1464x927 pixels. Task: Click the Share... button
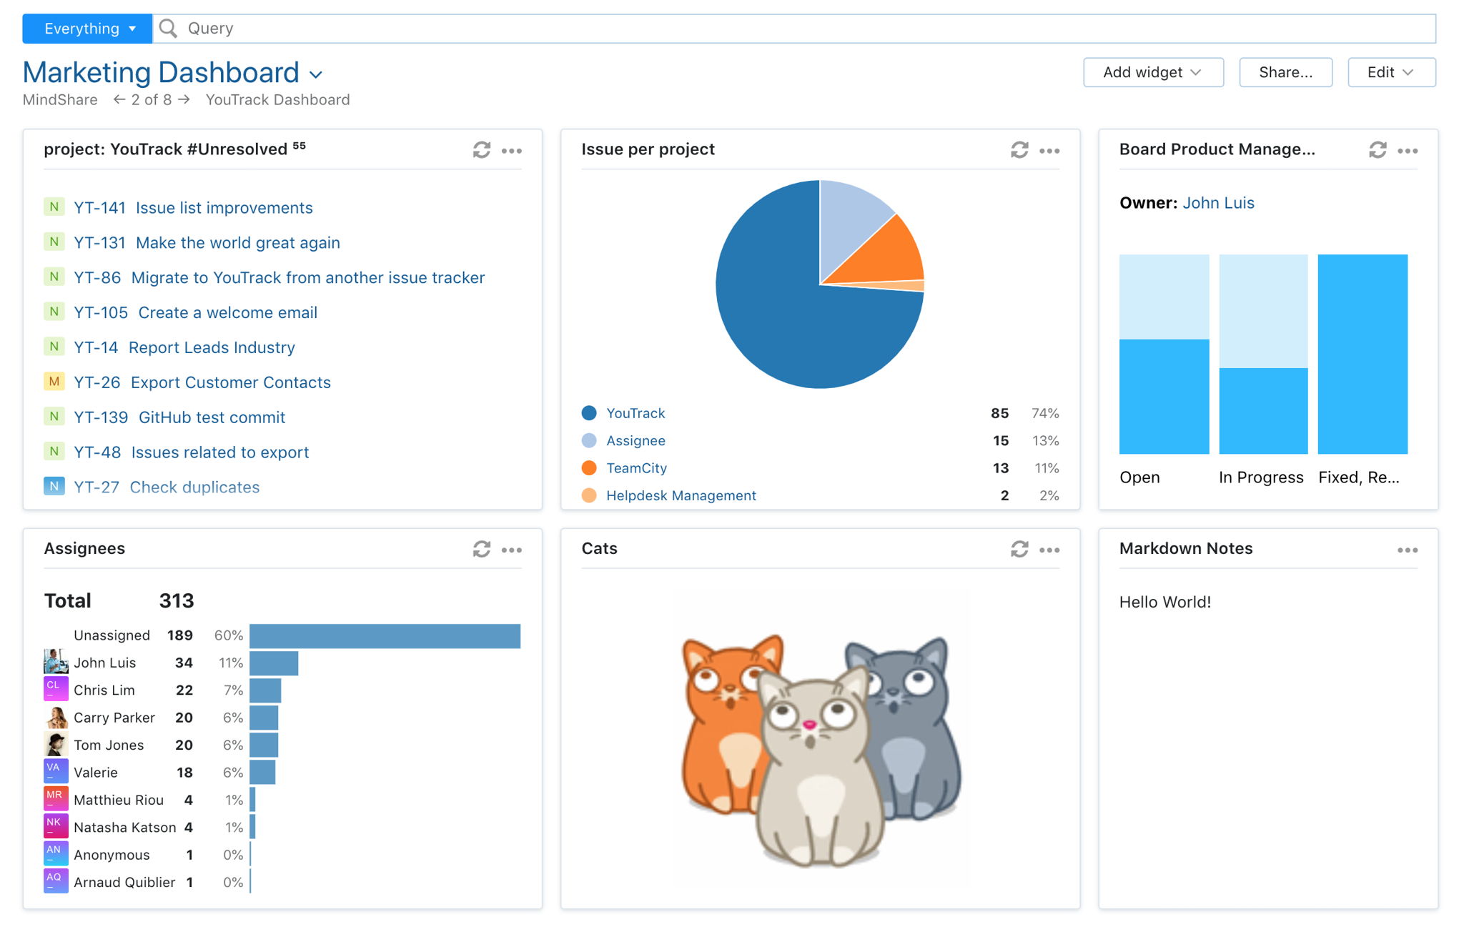1285,72
